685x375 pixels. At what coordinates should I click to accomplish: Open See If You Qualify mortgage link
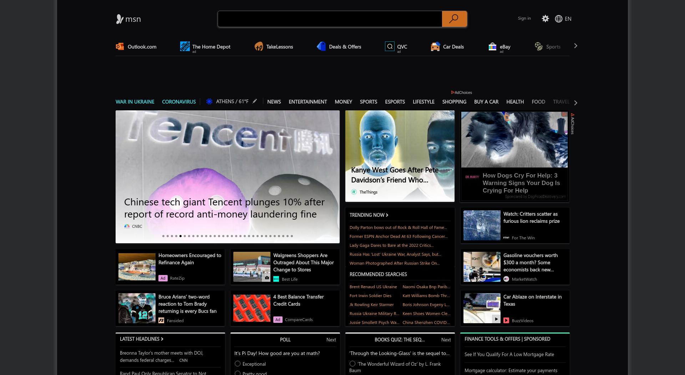click(509, 354)
